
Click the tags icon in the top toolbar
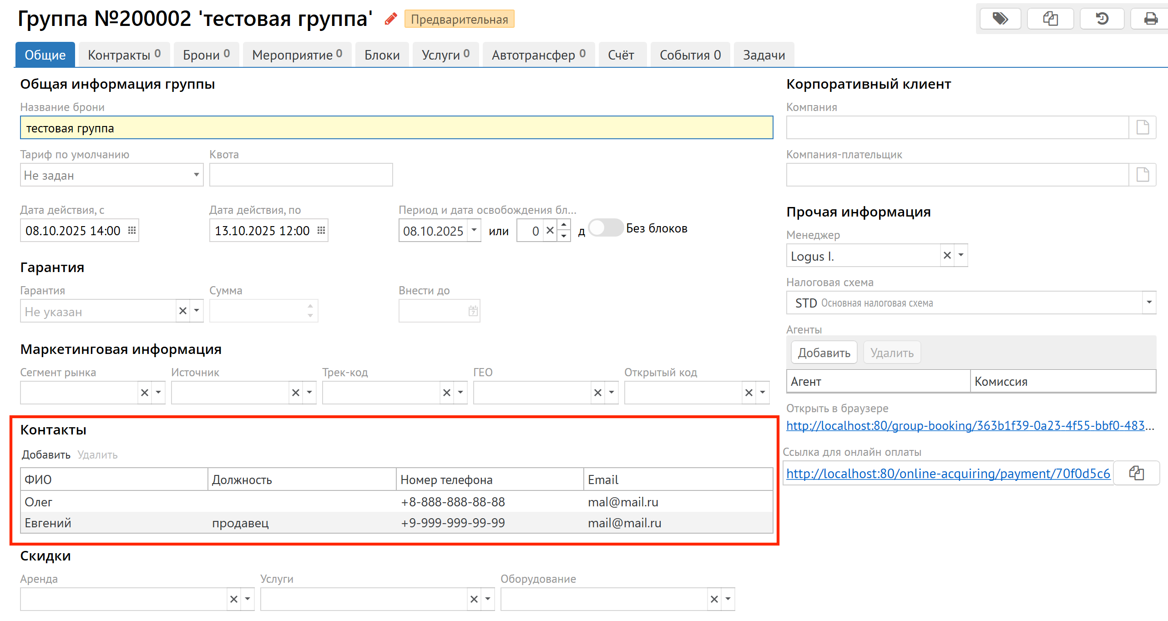(1000, 19)
